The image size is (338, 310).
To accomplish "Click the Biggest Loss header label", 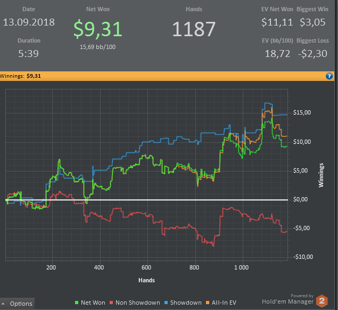I will click(312, 40).
